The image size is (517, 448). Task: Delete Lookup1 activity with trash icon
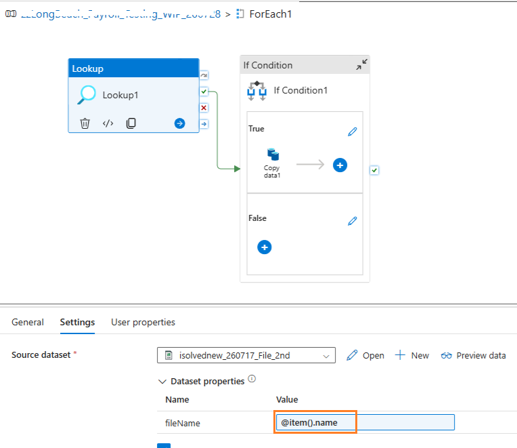pos(85,123)
